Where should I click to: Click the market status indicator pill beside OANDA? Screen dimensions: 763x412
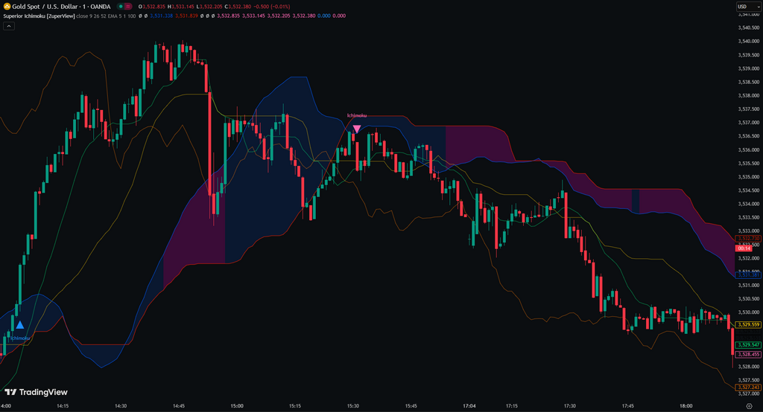click(124, 6)
